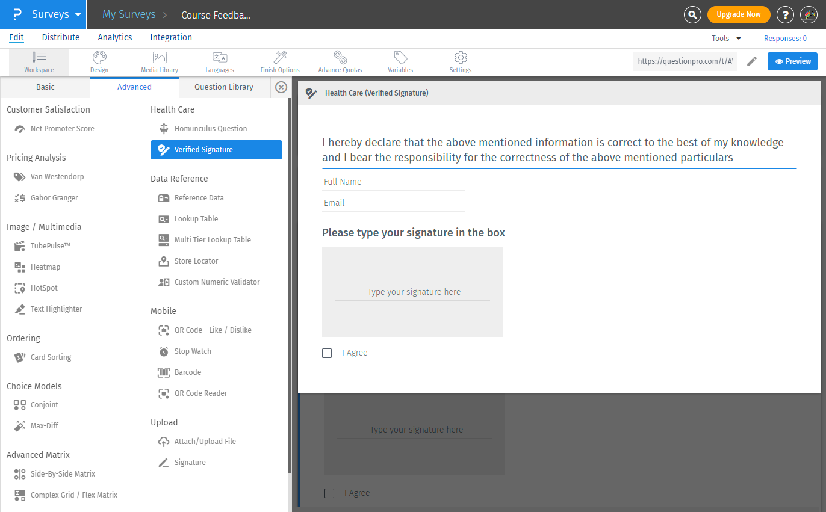Open the Question Library tab
This screenshot has height=512, width=826.
[224, 87]
